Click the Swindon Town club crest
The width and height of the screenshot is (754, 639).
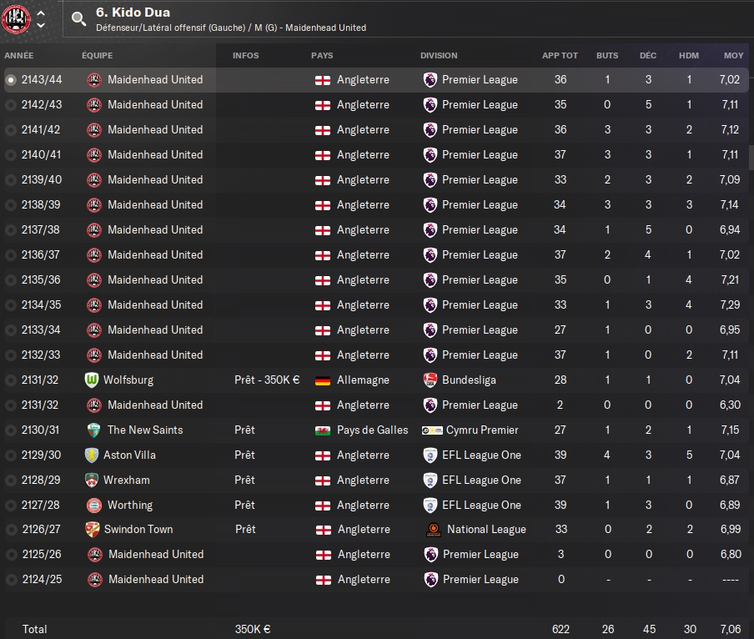(93, 530)
